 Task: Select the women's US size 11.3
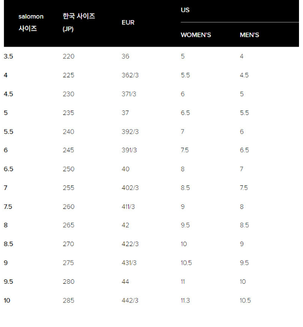click(186, 300)
